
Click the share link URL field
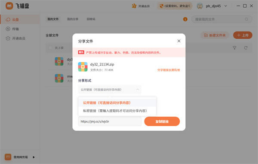[110, 121]
